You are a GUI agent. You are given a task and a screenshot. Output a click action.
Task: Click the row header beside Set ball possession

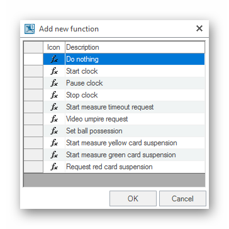coord(33,131)
